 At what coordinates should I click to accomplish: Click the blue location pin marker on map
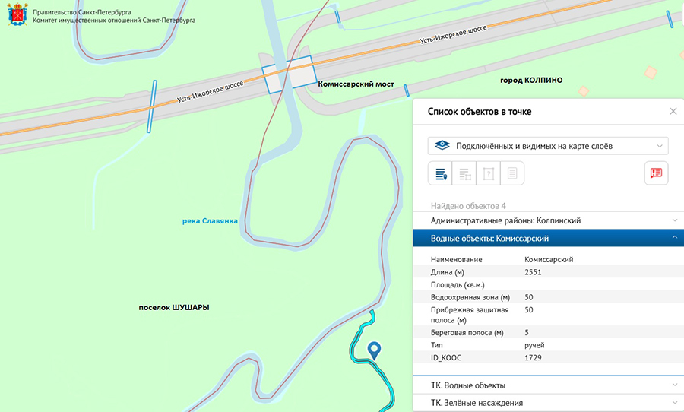[x=374, y=350]
